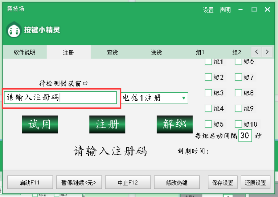Tick the 组4 checkbox

coord(208,108)
